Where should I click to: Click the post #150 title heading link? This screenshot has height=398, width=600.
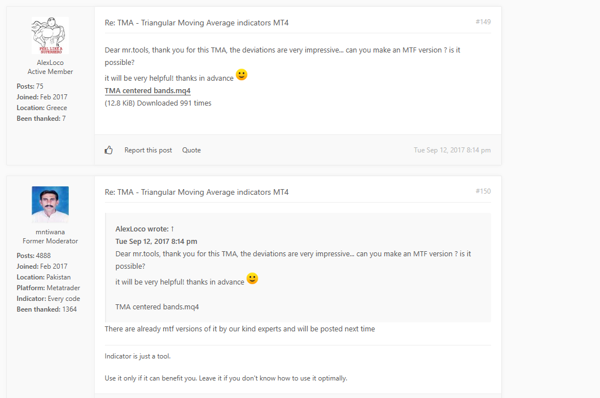[196, 192]
